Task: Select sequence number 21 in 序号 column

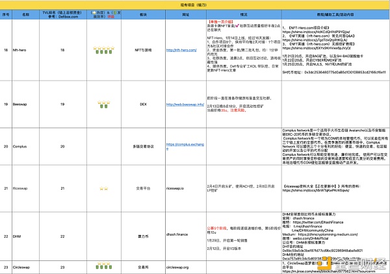Action: (6, 188)
